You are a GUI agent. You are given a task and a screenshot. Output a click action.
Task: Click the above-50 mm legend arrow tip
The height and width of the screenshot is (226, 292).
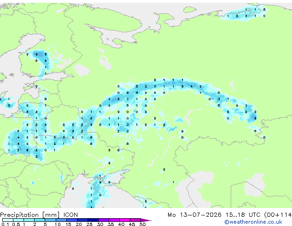tap(146, 220)
